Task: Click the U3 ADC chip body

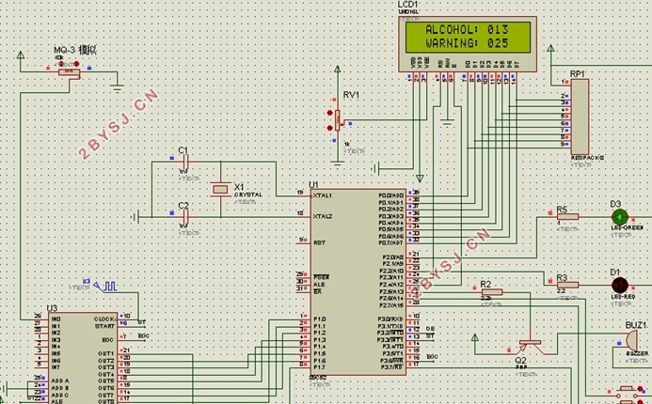Action: (83, 358)
